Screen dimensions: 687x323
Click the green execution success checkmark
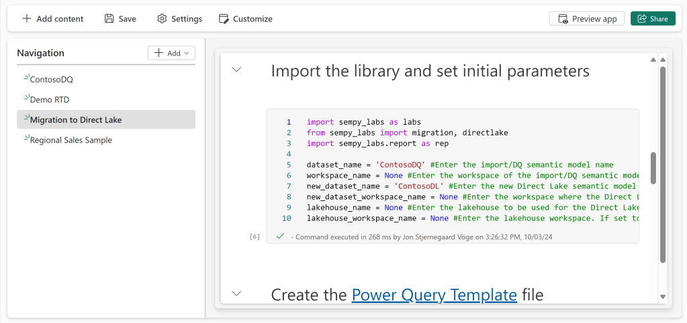[x=280, y=237]
